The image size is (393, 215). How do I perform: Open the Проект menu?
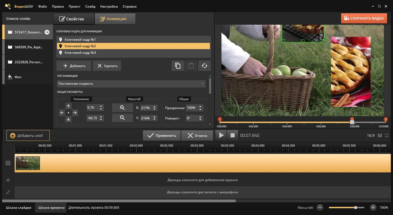click(x=74, y=6)
